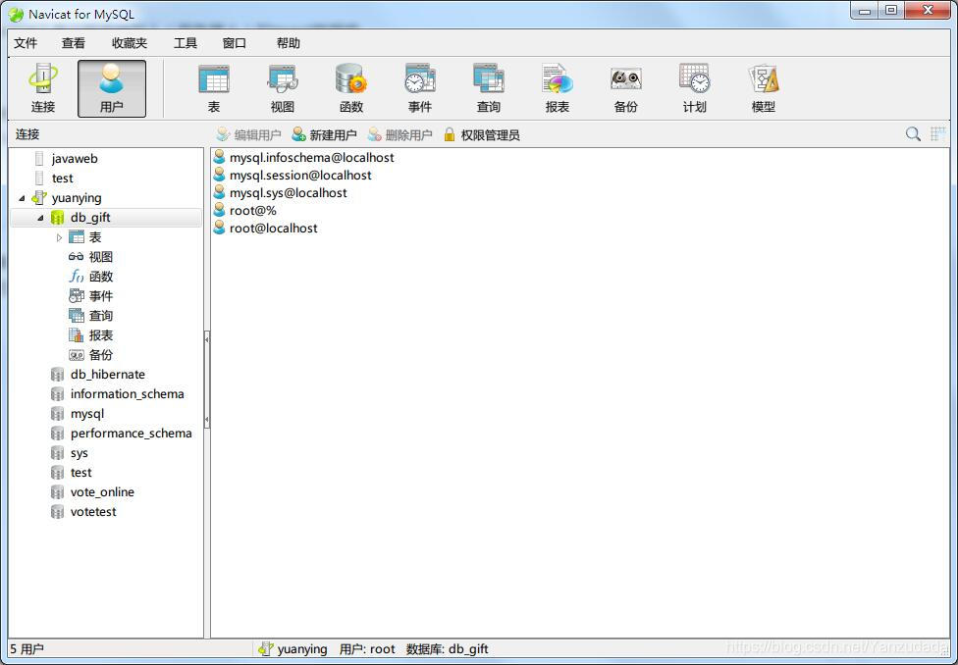Click the lower sidebar collapse arrow on splitter
Image resolution: width=958 pixels, height=665 pixels.
click(207, 420)
